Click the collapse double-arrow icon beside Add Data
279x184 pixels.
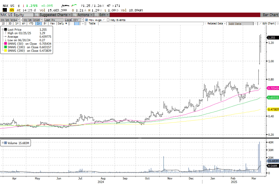coord(255,24)
